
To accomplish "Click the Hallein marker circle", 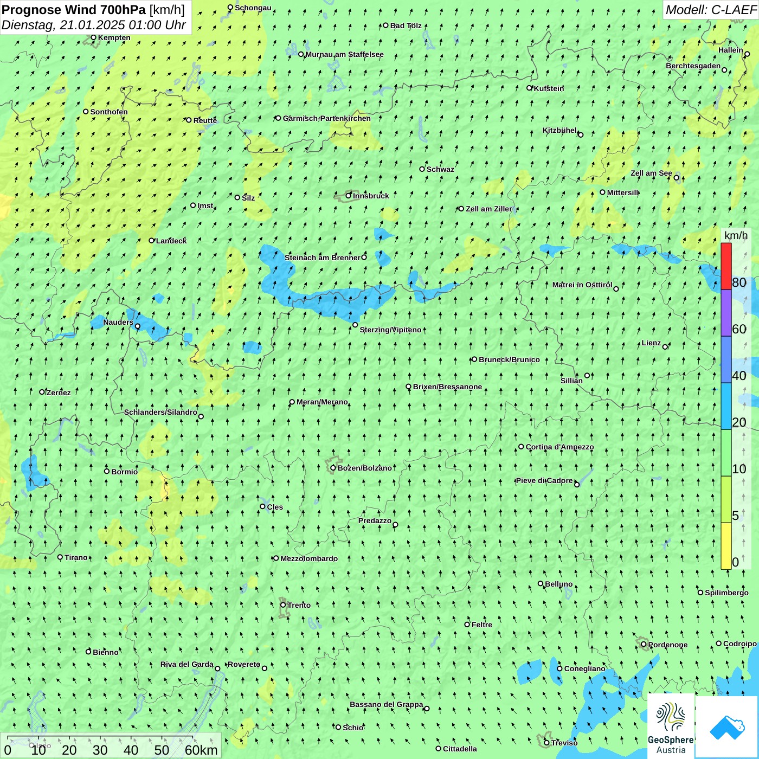I will tap(747, 54).
